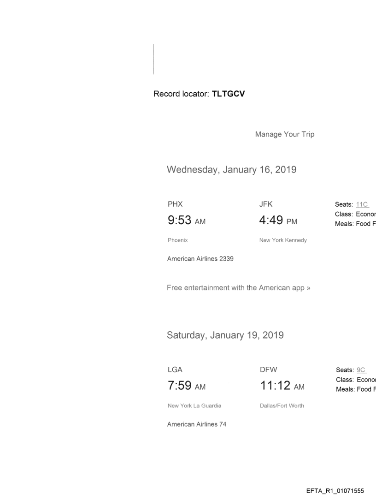
Task: Click American Airlines 2339 flight number
Action: [200, 259]
